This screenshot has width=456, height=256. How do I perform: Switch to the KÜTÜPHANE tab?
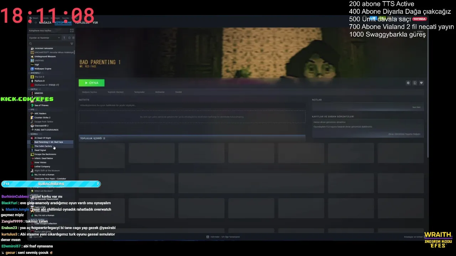pyautogui.click(x=63, y=22)
